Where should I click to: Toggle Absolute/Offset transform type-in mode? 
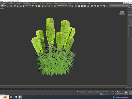pos(78,92)
